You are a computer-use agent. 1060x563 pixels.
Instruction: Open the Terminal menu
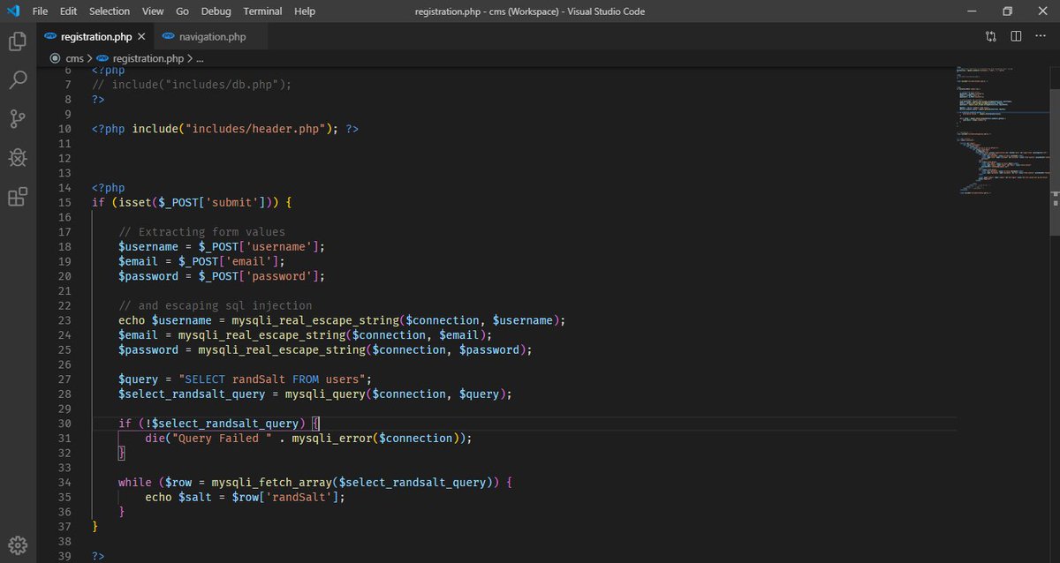coord(263,11)
